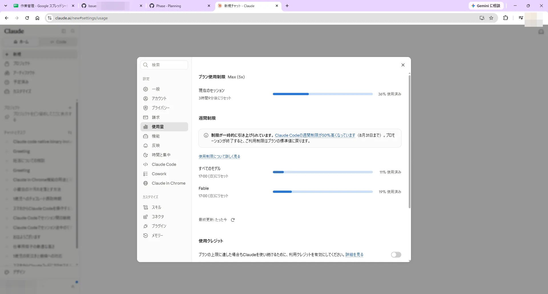
Task: View site information icon in address bar
Action: tap(49, 18)
